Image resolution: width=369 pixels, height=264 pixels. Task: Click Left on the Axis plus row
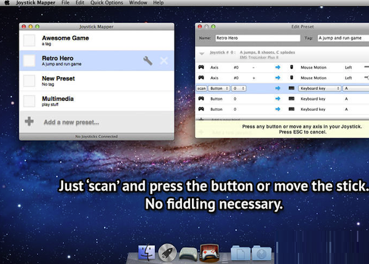(x=348, y=78)
